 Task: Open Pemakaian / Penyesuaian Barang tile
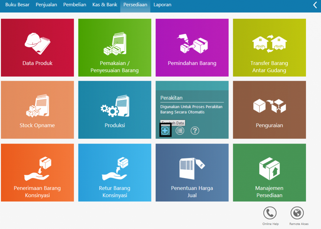pos(114,48)
